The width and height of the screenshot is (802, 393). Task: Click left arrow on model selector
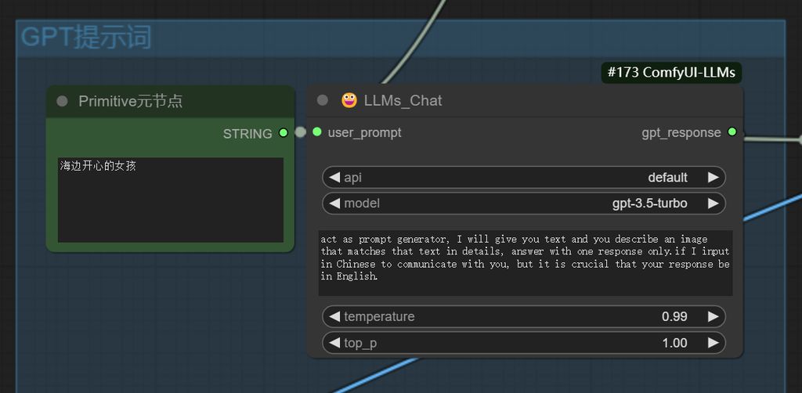[334, 204]
